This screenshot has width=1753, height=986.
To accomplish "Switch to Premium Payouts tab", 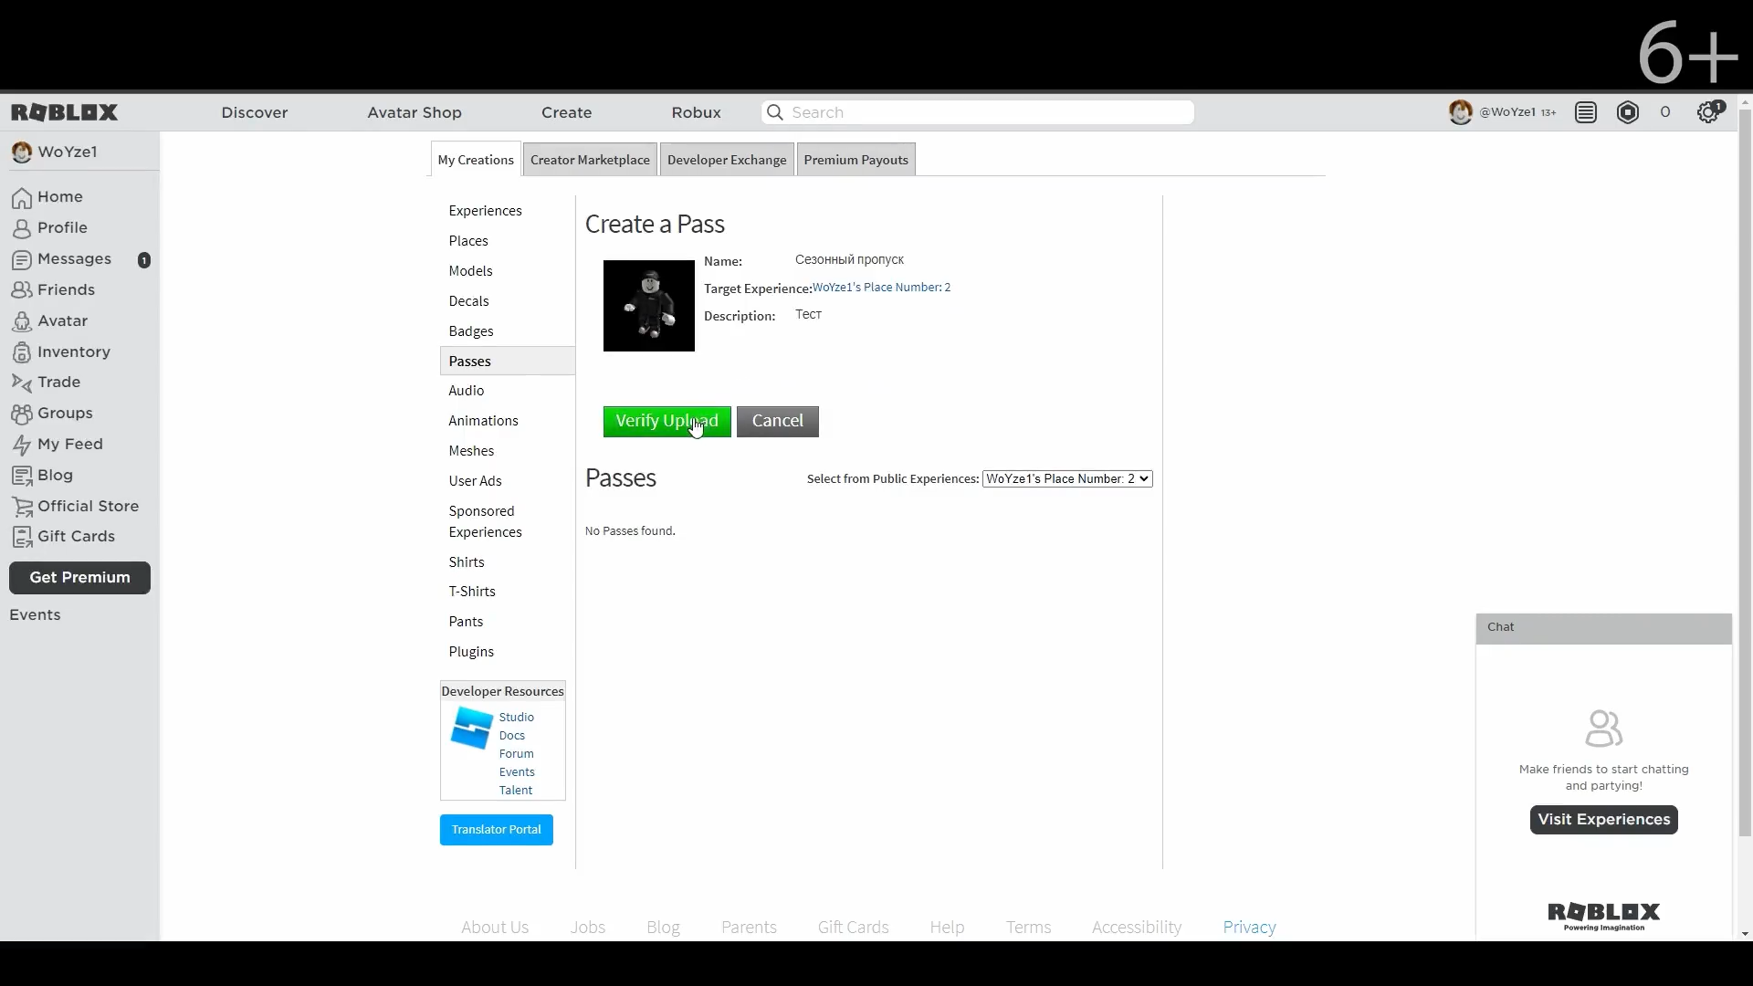I will [856, 160].
